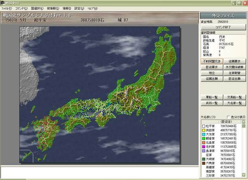Screen dimensions: 248x180
Task: Click the 従属要求 button
Action: pyautogui.click(x=234, y=61)
